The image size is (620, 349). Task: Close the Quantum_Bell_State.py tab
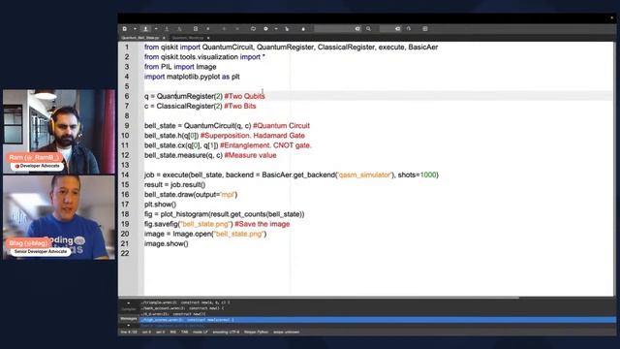(x=164, y=38)
